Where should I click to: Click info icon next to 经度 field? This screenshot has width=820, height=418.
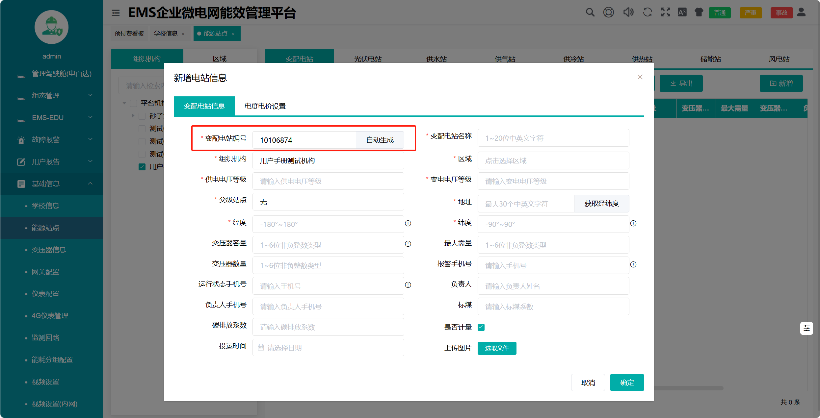click(408, 224)
